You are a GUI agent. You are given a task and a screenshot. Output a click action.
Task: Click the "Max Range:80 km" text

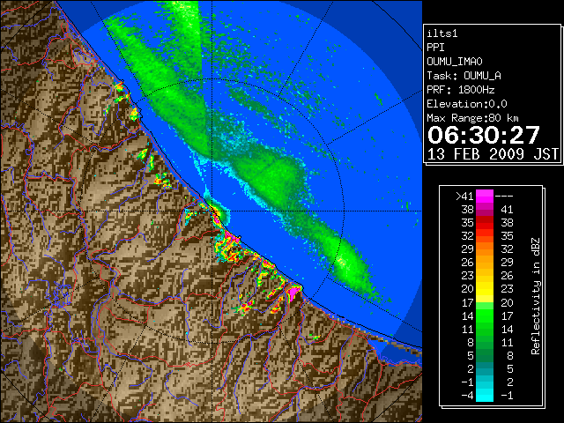(x=472, y=118)
